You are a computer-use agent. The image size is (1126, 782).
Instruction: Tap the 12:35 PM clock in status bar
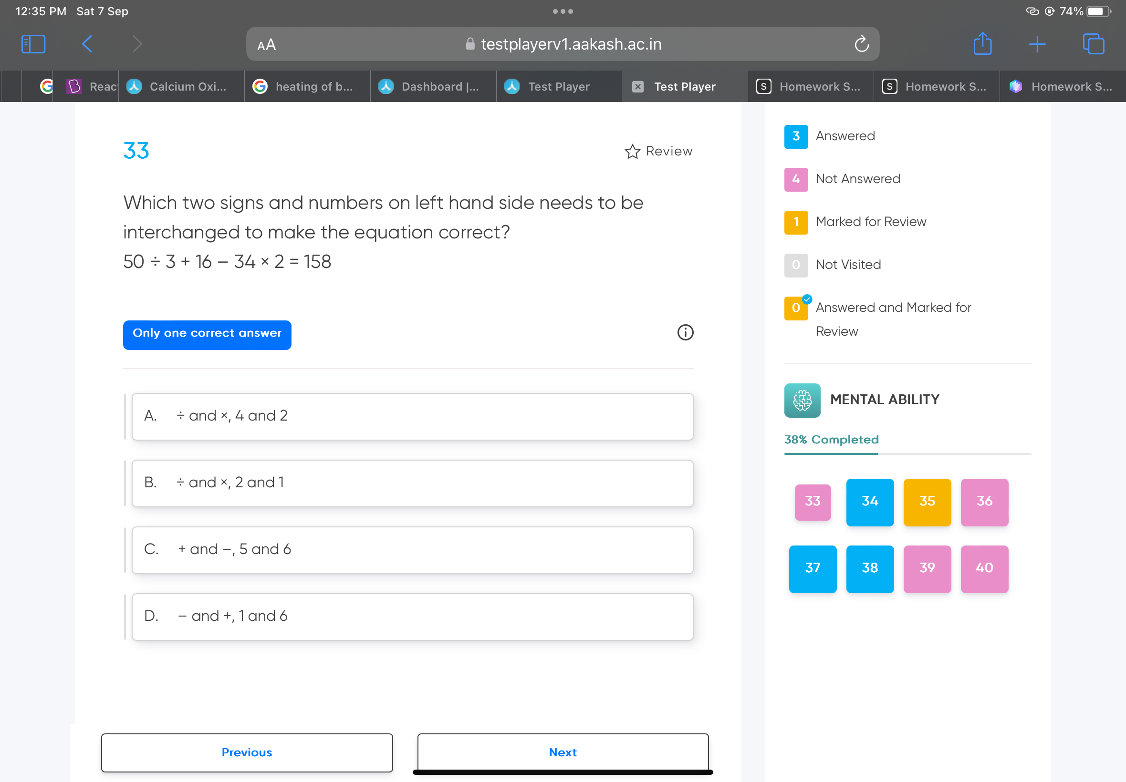pos(41,11)
